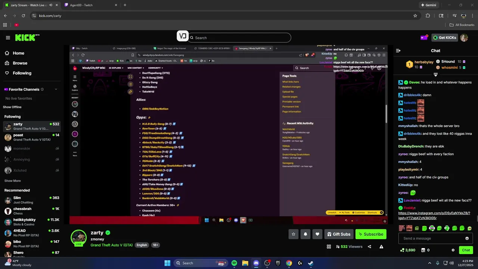
Task: Toggle notification bell for zarty
Action: point(305,234)
